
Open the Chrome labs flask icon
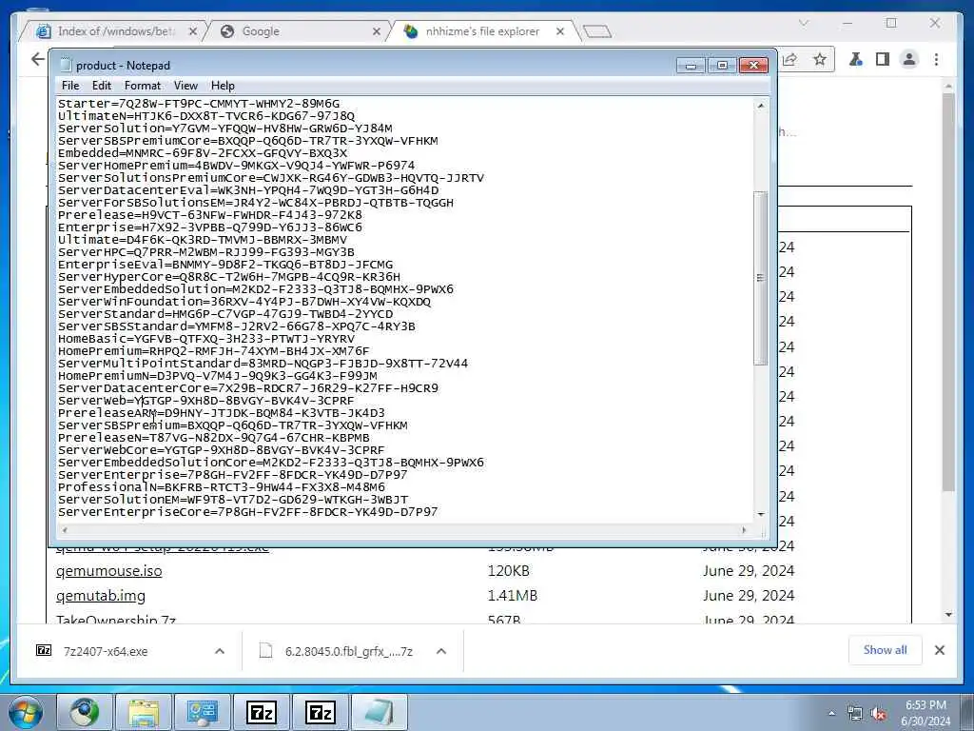(x=856, y=59)
